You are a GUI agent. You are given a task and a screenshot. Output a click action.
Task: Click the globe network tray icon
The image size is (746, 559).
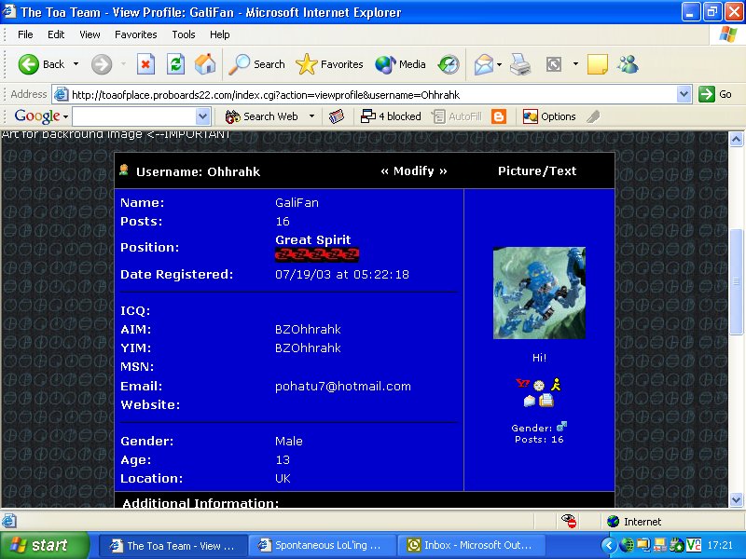pyautogui.click(x=627, y=545)
